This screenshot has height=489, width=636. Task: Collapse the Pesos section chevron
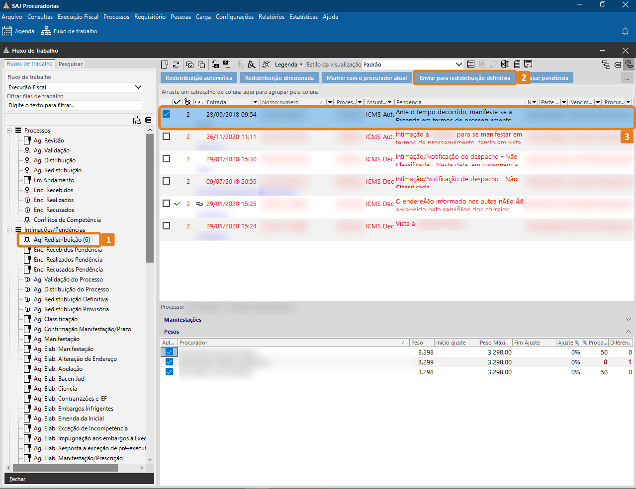[629, 332]
